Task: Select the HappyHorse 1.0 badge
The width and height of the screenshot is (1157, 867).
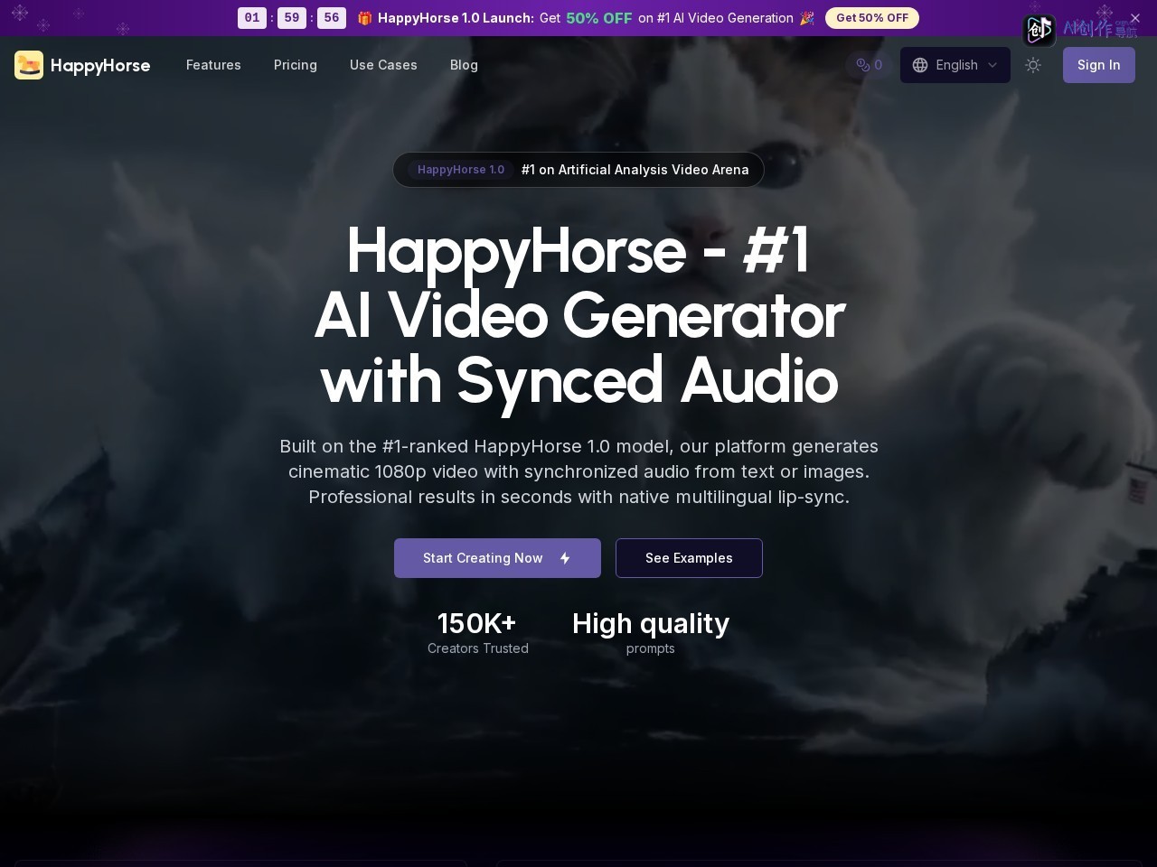Action: [x=461, y=170]
